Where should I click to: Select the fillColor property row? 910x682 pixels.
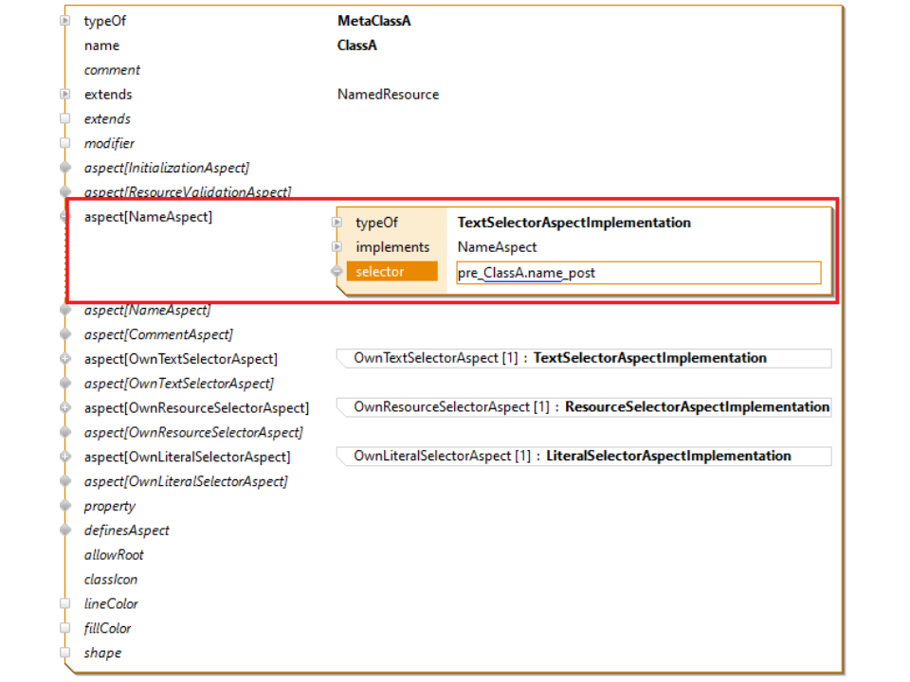click(107, 628)
